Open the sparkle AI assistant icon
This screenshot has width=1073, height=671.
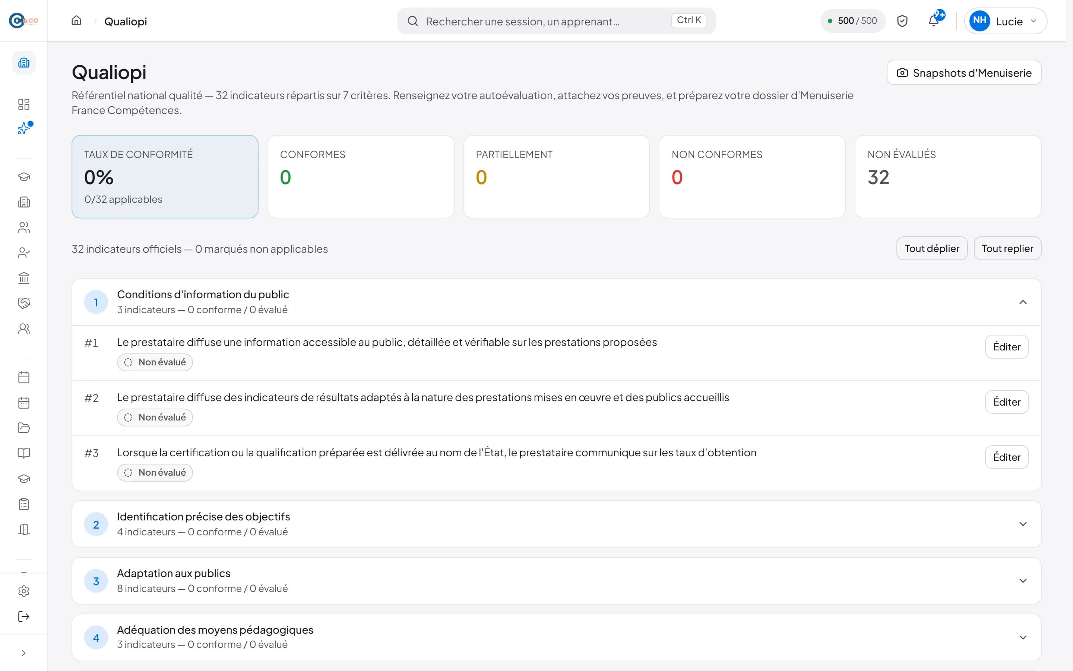click(24, 129)
